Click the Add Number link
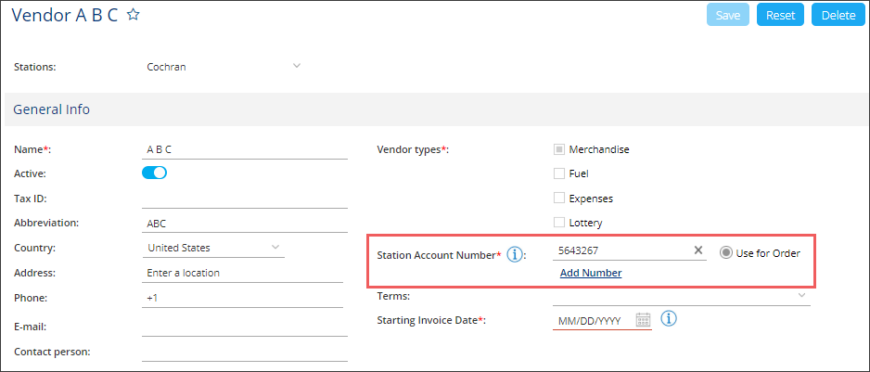The height and width of the screenshot is (372, 870). [591, 273]
